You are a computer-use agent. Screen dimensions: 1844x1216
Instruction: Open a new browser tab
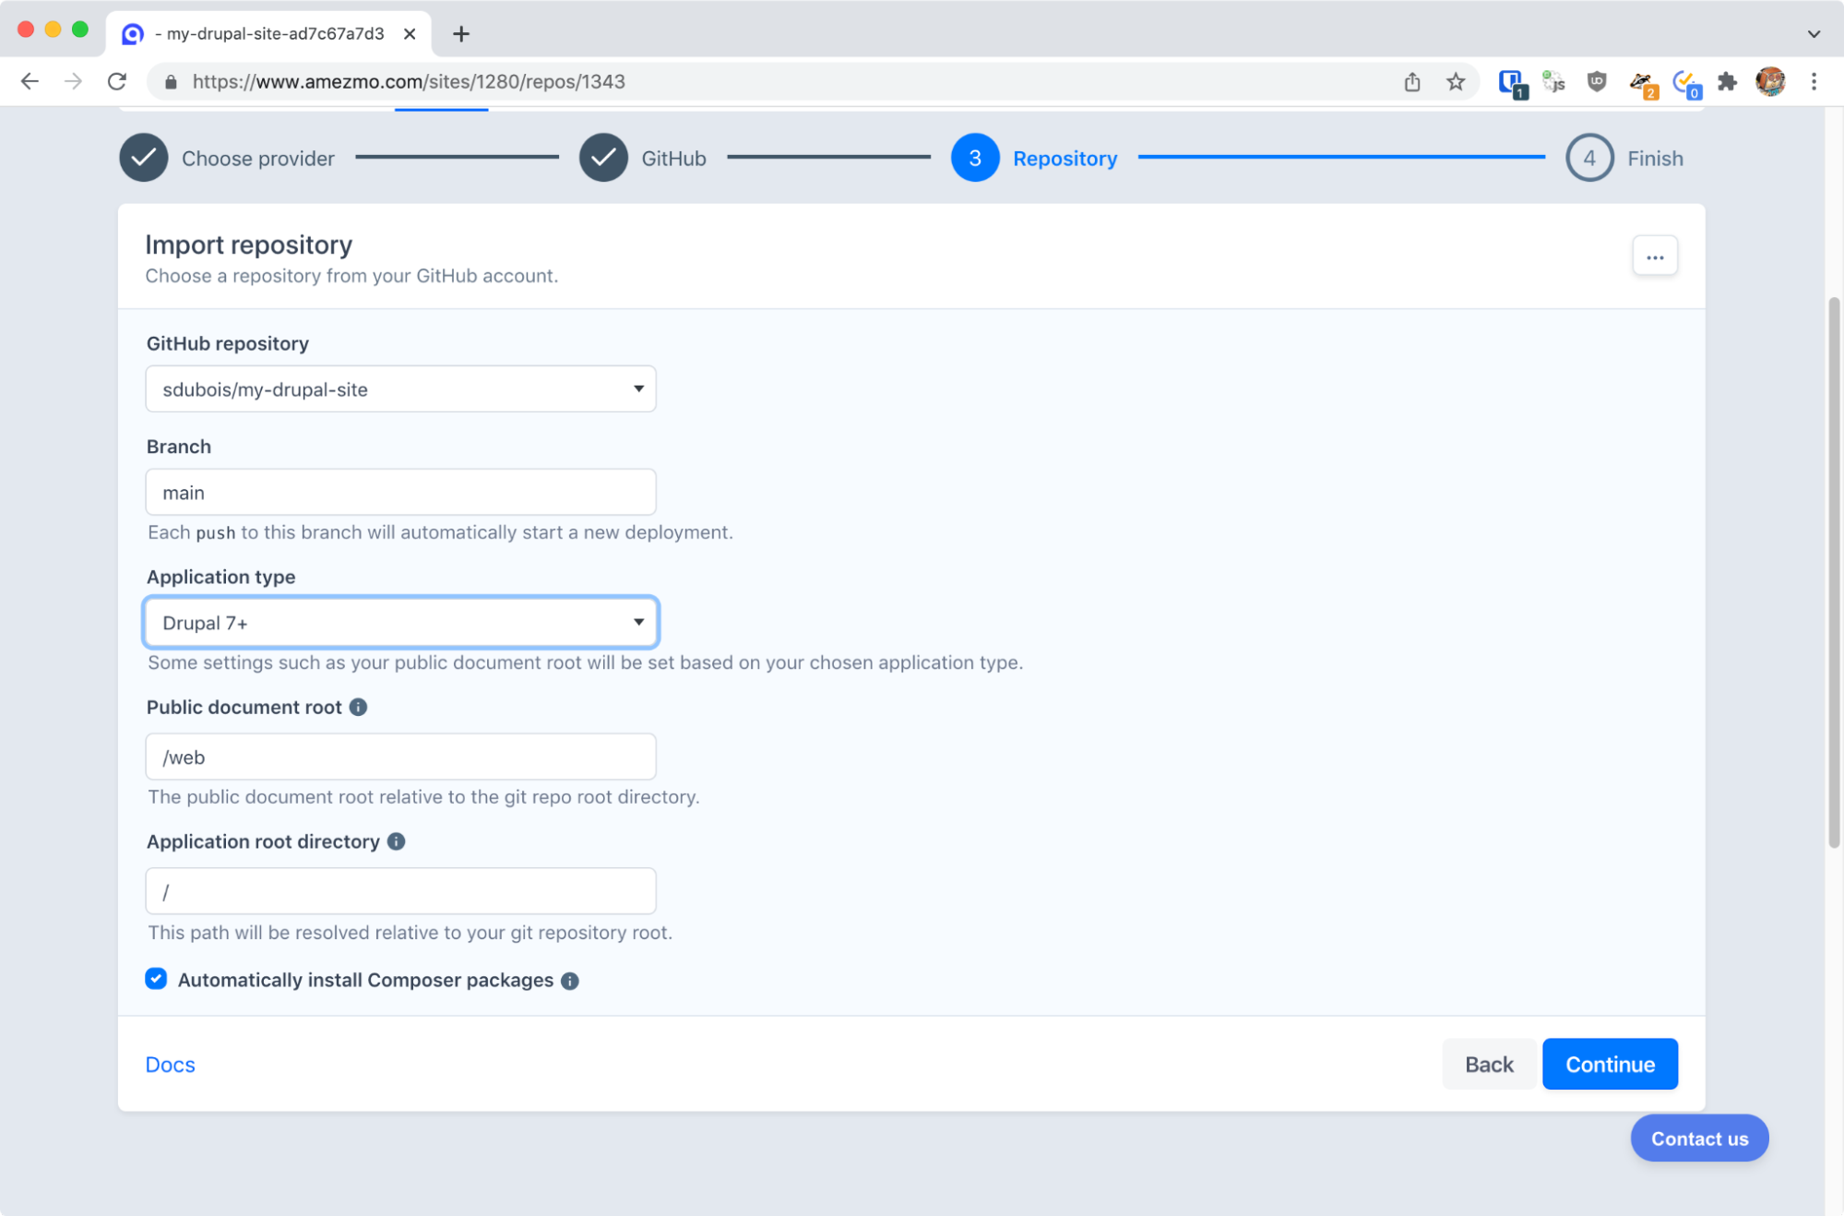click(x=461, y=34)
